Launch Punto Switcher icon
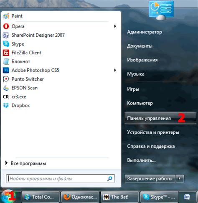Screen dimensions: 198x203 coord(6,79)
